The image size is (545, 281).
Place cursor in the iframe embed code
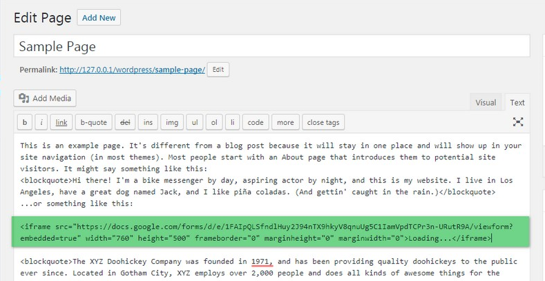pos(271,232)
